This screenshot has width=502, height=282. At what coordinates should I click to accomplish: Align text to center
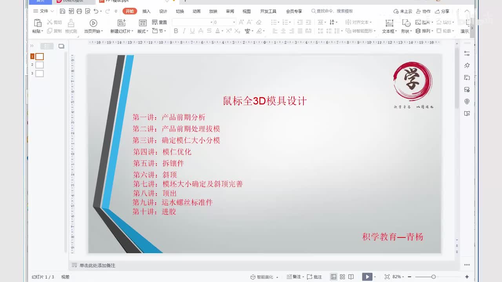[x=283, y=31]
